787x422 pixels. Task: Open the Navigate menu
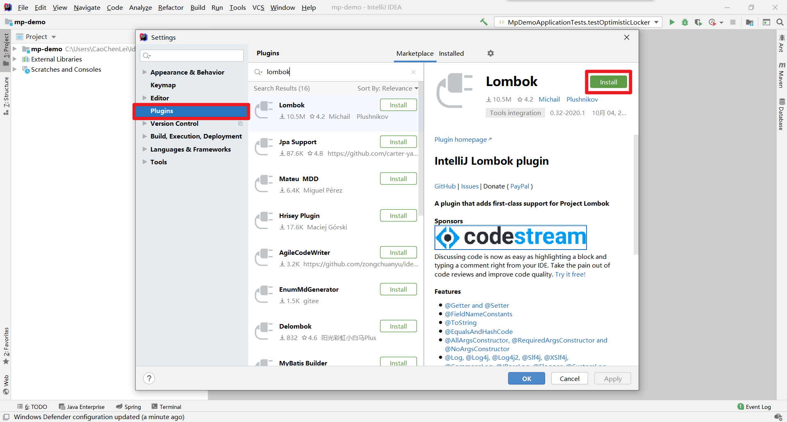click(x=87, y=7)
